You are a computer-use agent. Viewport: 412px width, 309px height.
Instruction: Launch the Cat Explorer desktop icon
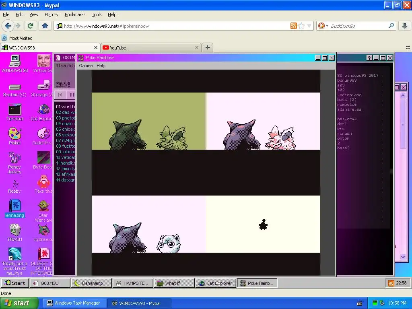pyautogui.click(x=43, y=113)
